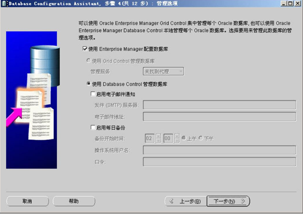This screenshot has width=303, height=214.
Task: Select 使用 Grid Control 管理数据库 radio button
Action: tap(88, 61)
